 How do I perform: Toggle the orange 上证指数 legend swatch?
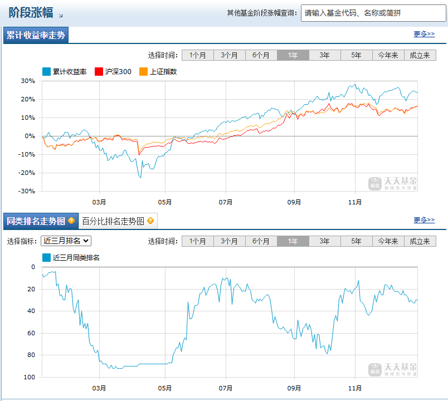coord(143,72)
